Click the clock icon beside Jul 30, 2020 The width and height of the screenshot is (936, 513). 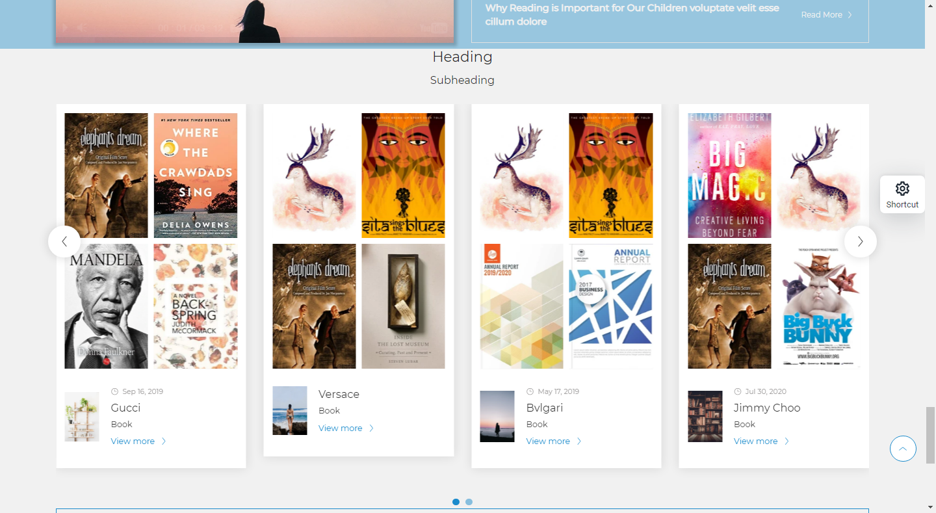pos(738,391)
